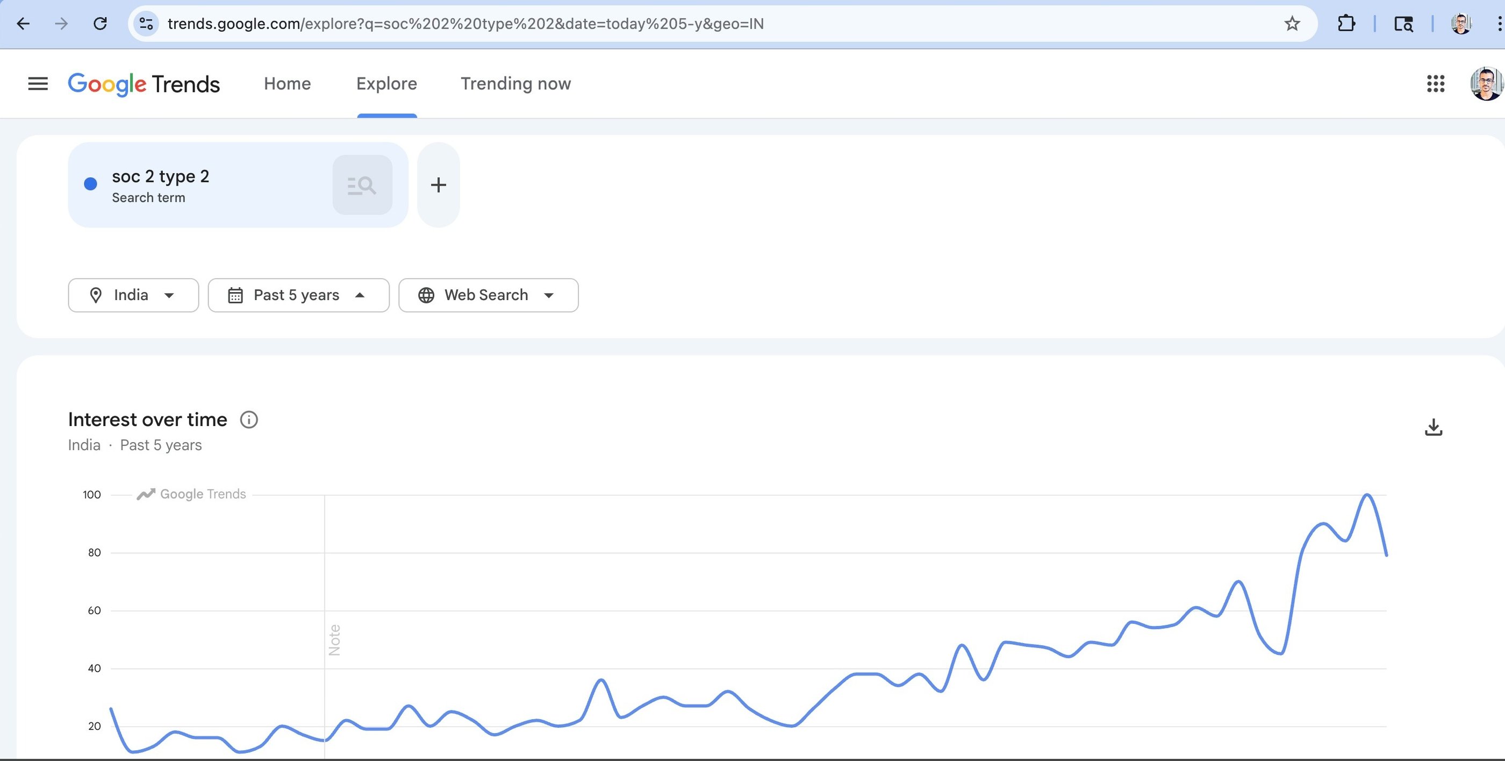Image resolution: width=1505 pixels, height=761 pixels.
Task: Open the Past 5 years date dropdown
Action: 298,295
